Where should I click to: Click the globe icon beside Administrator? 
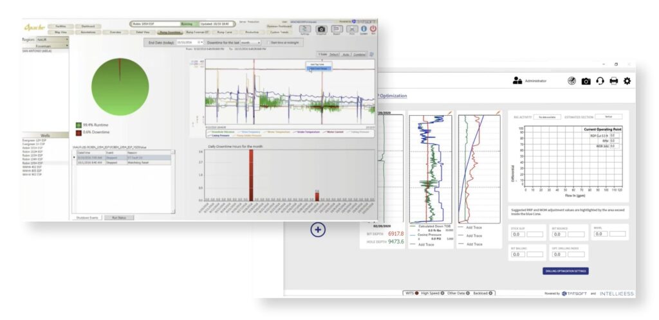pos(571,81)
